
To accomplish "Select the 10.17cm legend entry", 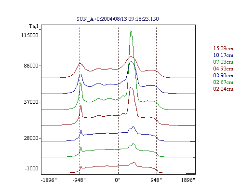I will 223,55.
